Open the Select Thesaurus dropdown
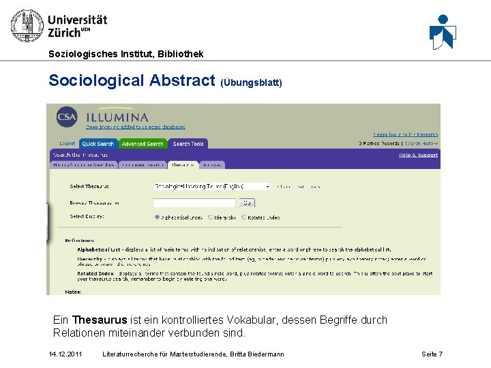The height and width of the screenshot is (368, 491). 212,187
